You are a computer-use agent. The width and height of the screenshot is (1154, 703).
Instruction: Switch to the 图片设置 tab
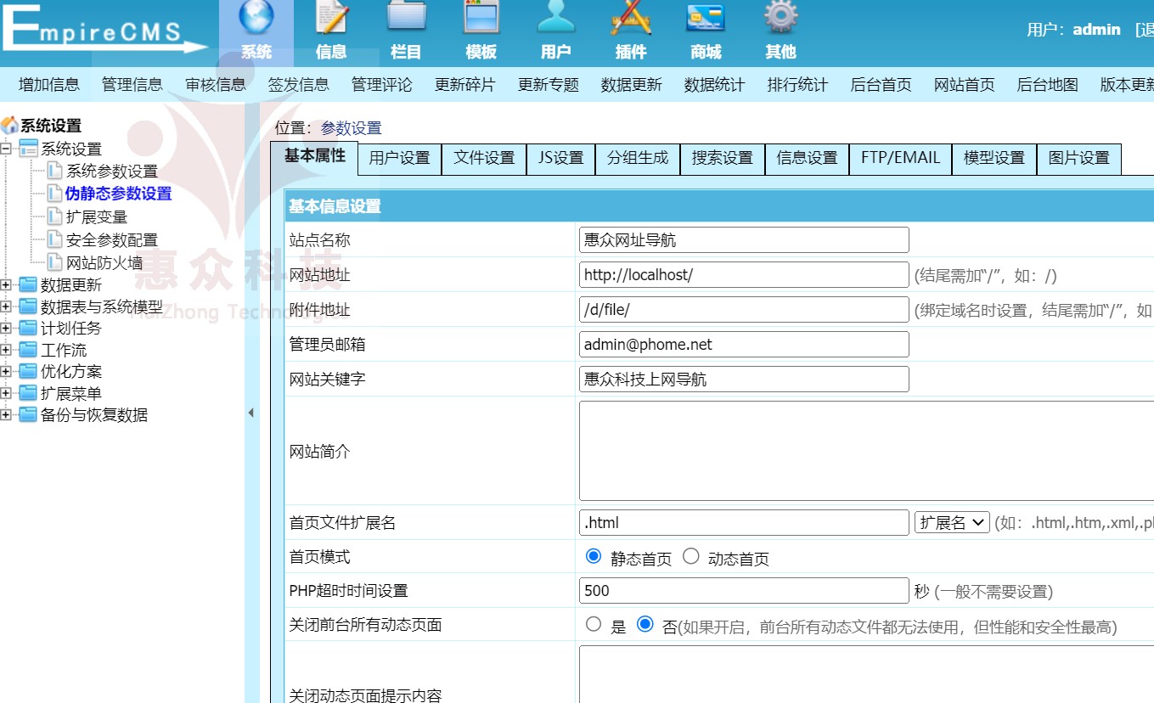(1078, 159)
